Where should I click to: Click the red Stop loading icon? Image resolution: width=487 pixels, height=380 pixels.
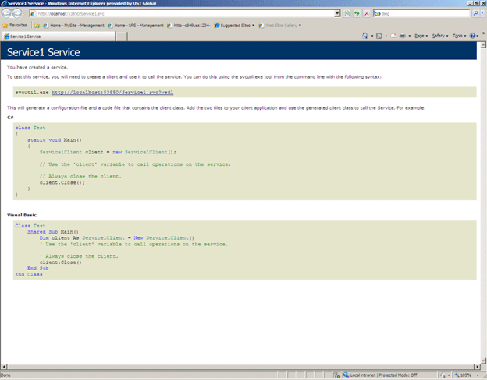pyautogui.click(x=367, y=13)
